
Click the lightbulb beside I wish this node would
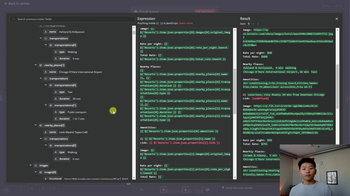click(223, 188)
